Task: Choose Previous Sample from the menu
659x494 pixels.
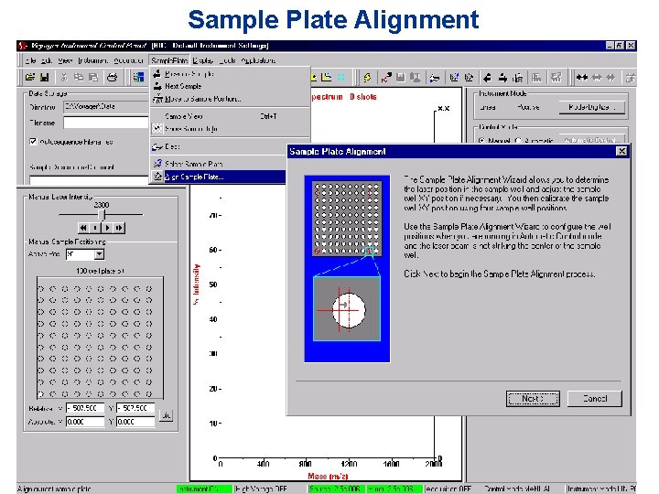Action: (x=230, y=74)
